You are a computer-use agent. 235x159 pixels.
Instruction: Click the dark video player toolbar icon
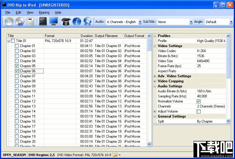coord(43,22)
